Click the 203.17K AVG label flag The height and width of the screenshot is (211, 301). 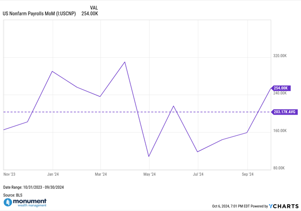click(x=285, y=112)
